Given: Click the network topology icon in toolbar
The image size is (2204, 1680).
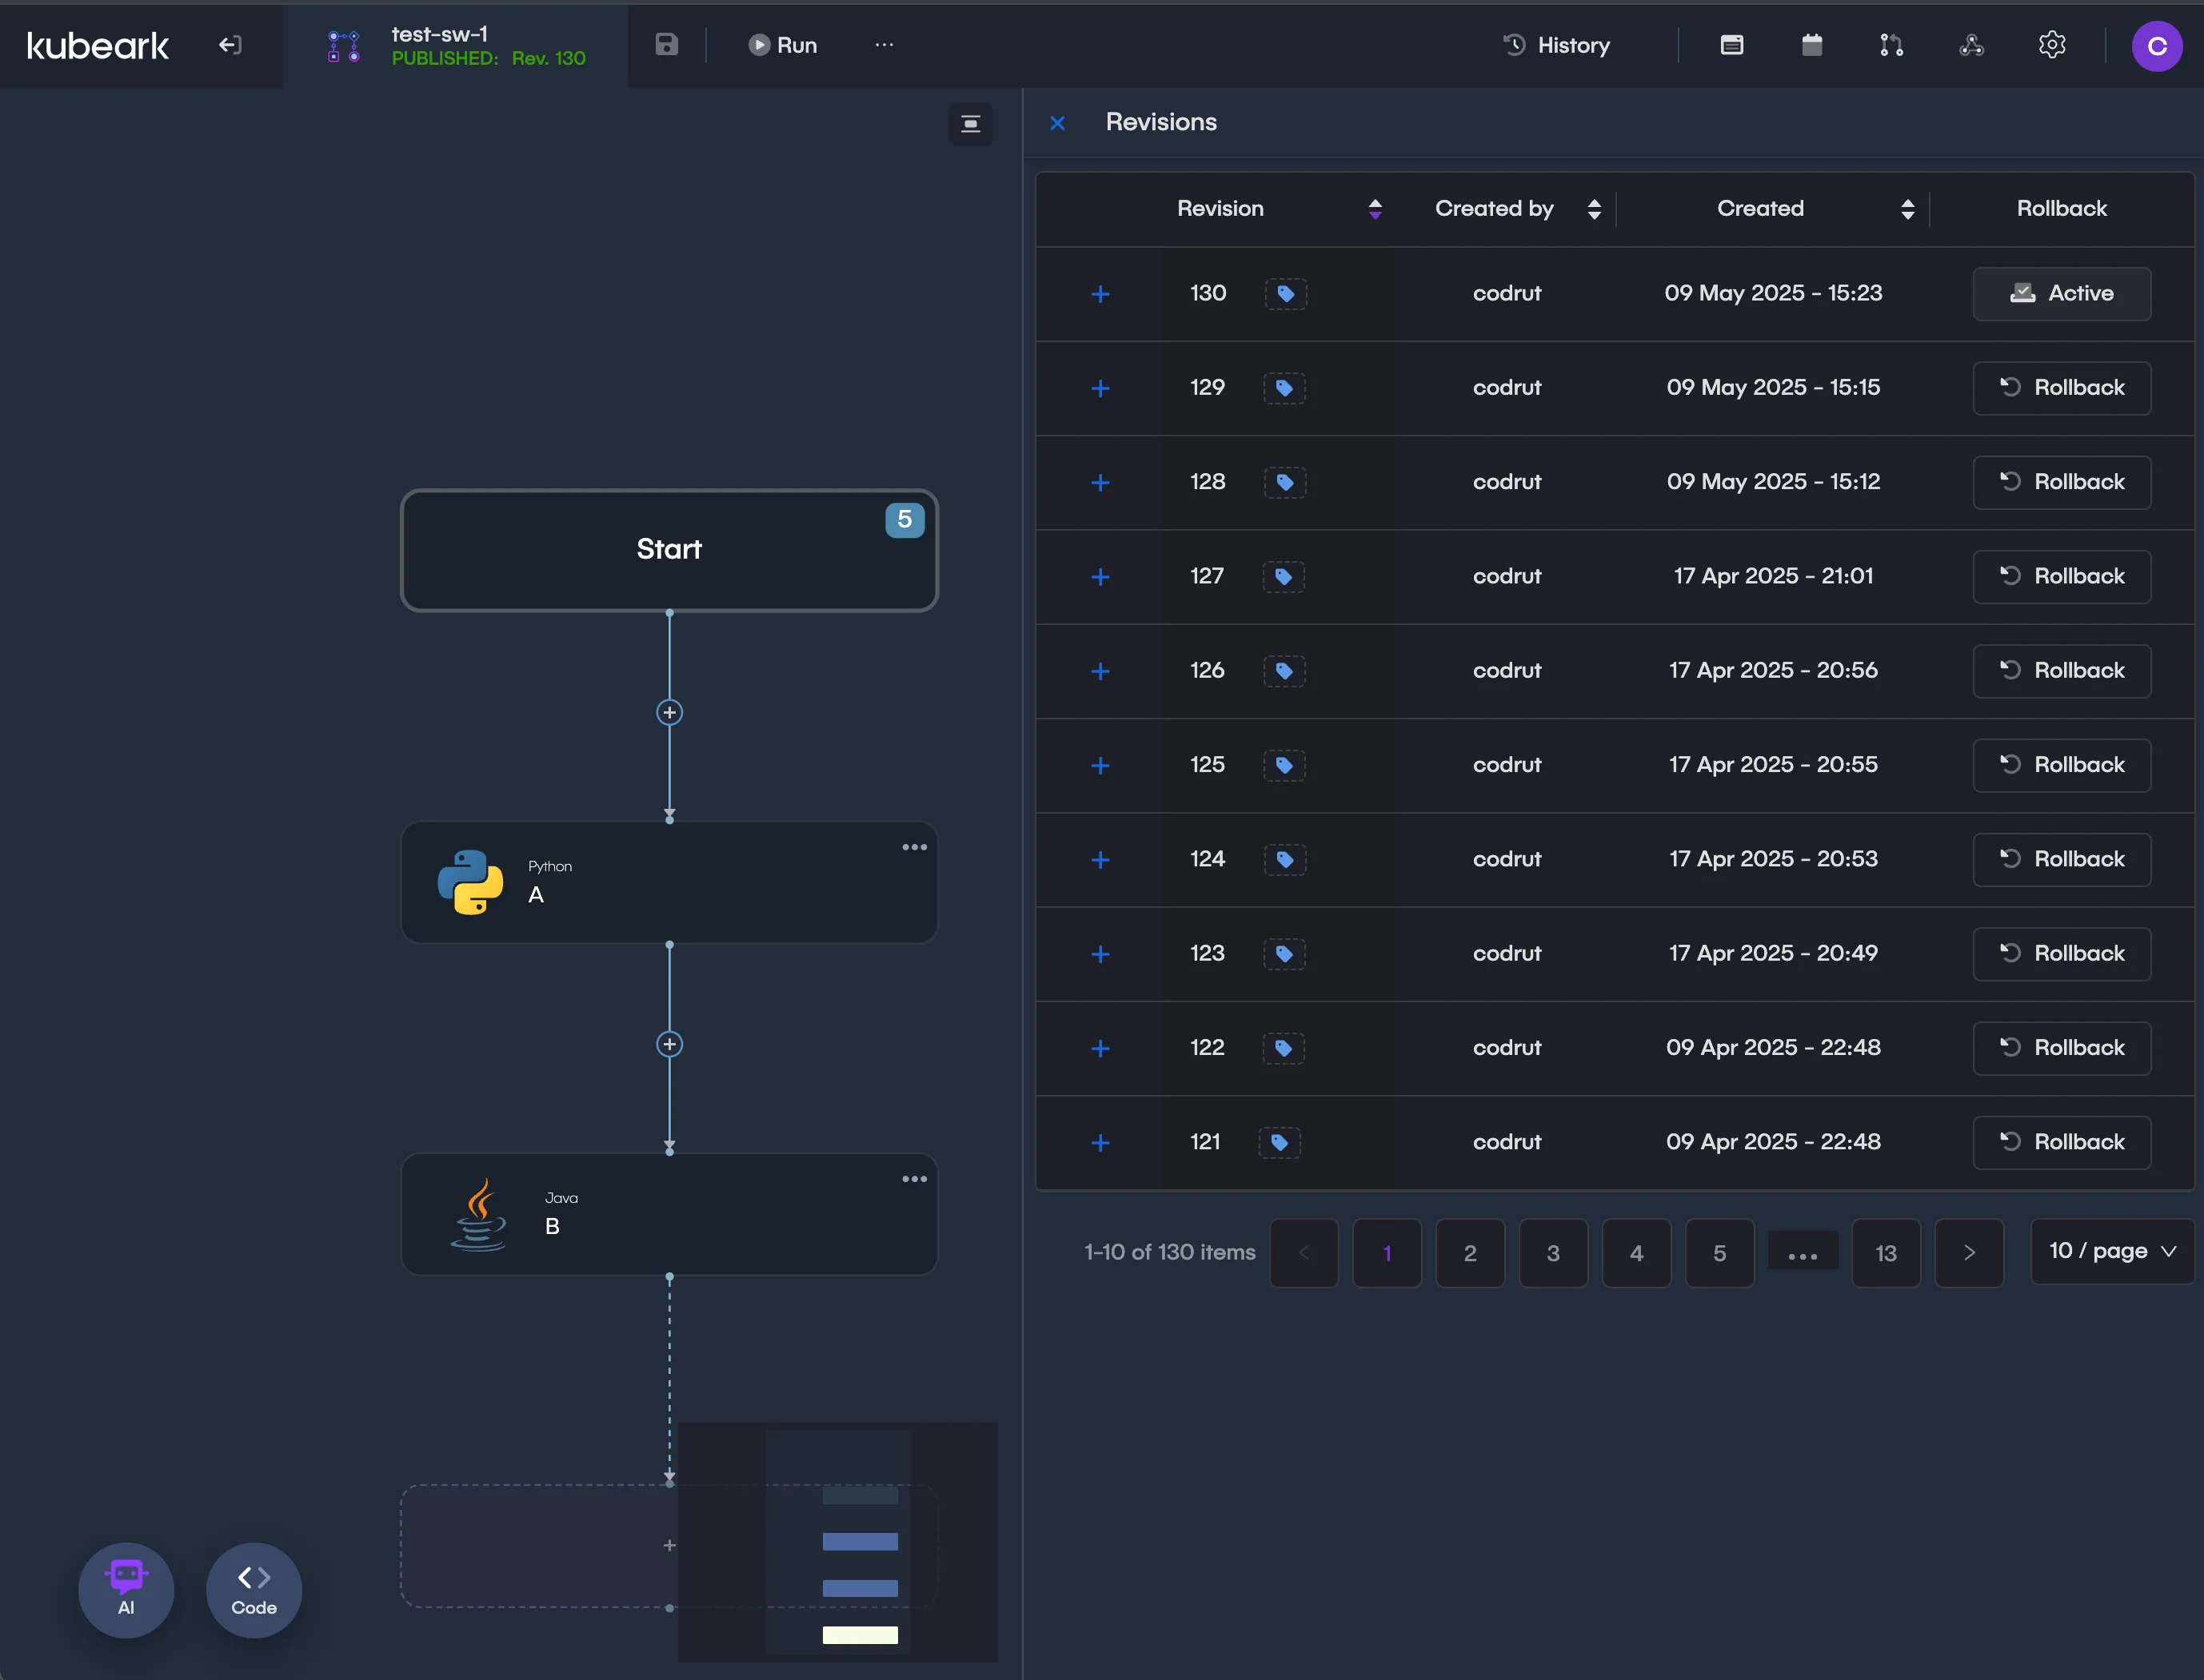Looking at the screenshot, I should click(x=1971, y=45).
